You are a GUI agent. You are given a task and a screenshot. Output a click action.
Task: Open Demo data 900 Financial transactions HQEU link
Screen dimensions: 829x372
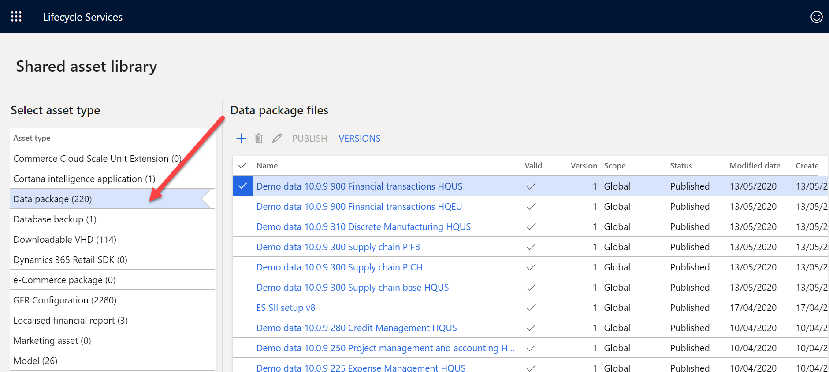tap(359, 207)
